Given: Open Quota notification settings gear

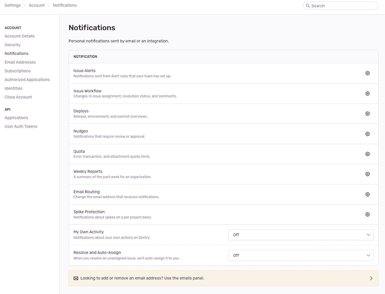Looking at the screenshot, I should click(x=367, y=154).
